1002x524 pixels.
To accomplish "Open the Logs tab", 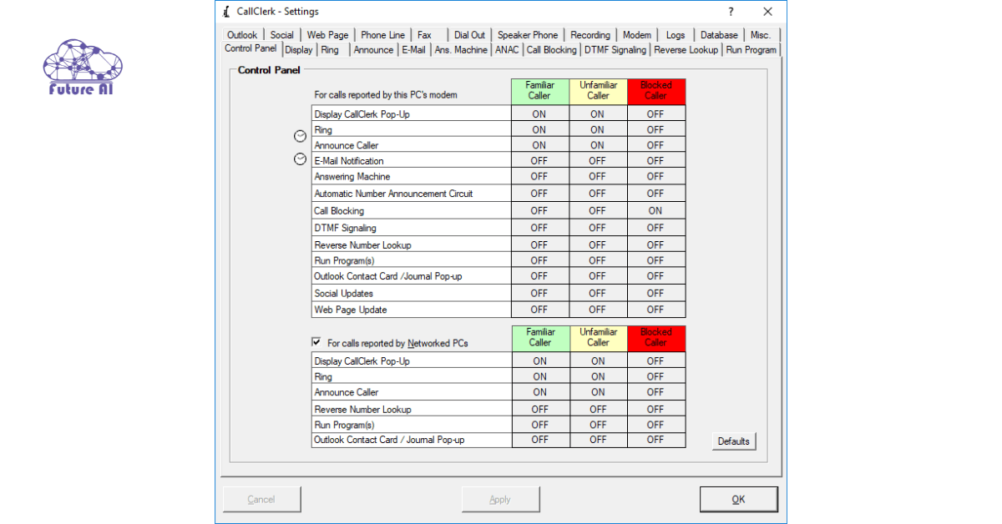I will (676, 35).
